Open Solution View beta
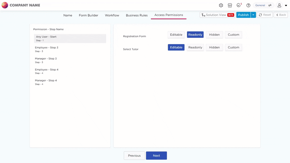This screenshot has height=163, width=290. 217,15
